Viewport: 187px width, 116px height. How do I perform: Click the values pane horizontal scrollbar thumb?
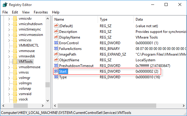107,106
